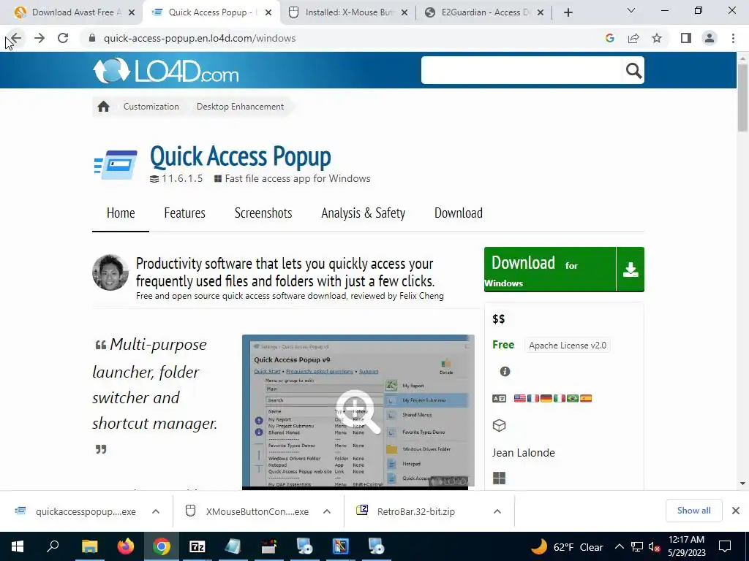Open the notification center icon
Screen dimensions: 749x561
pyautogui.click(x=725, y=546)
